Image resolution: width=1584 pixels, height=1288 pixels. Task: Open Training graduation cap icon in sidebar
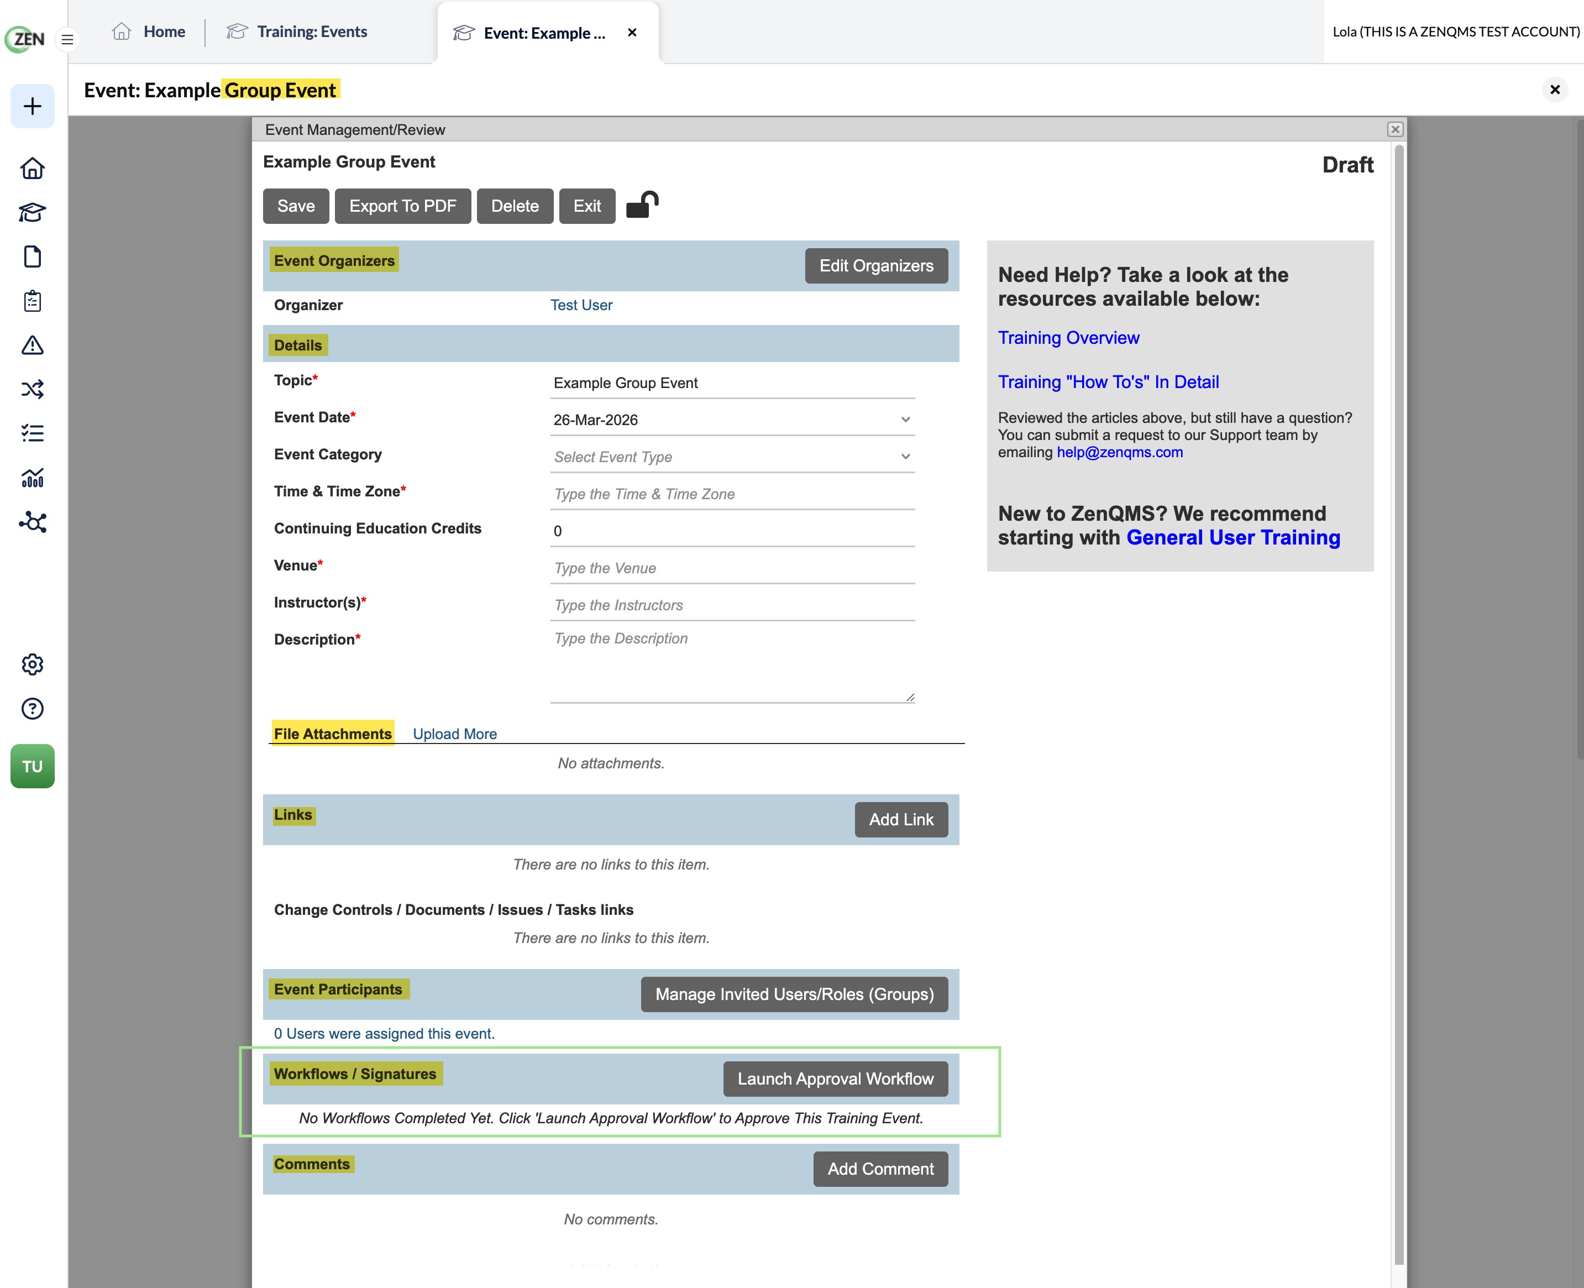[x=33, y=213]
